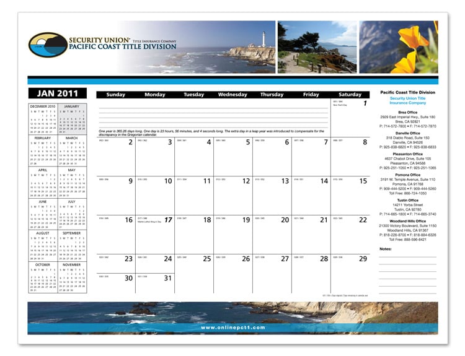Click the Pleasanton Office heading
Screen dimensions: 465x356
pyautogui.click(x=408, y=154)
